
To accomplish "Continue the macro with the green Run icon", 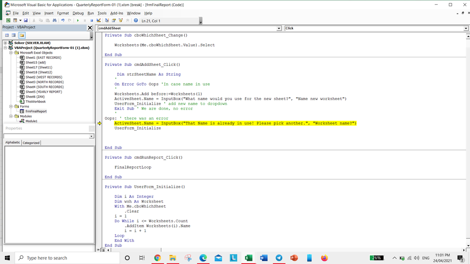I will coord(78,21).
